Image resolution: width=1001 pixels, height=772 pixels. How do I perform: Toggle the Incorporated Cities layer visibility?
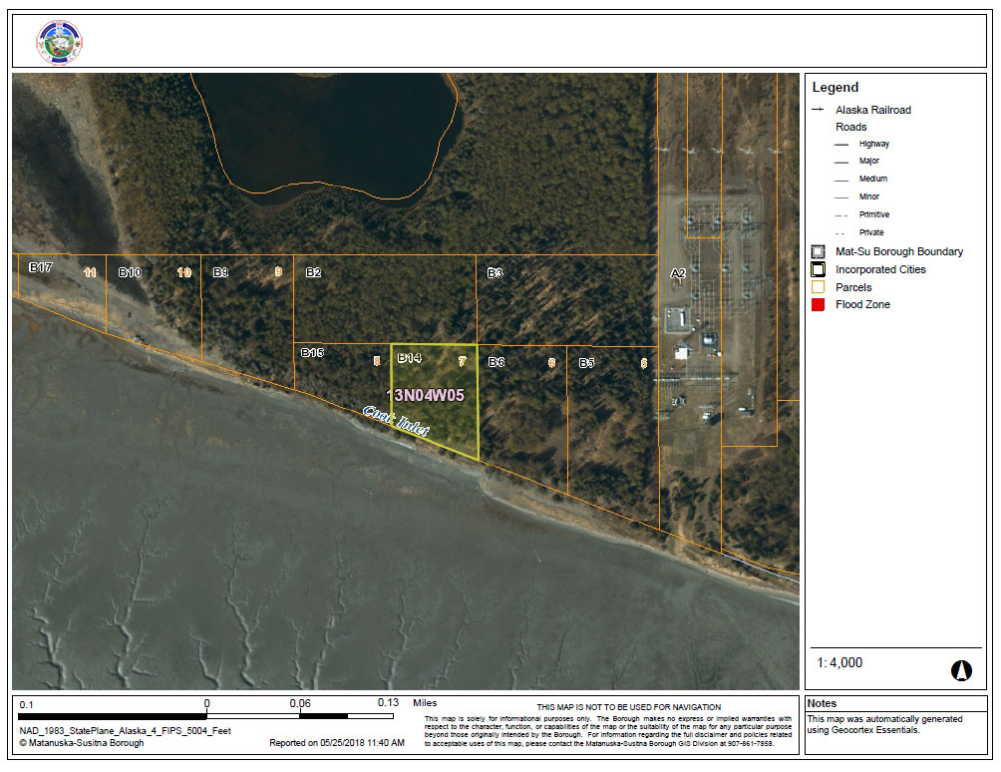pos(819,268)
